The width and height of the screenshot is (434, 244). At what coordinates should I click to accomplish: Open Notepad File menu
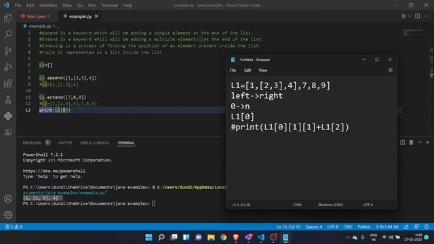click(x=233, y=70)
